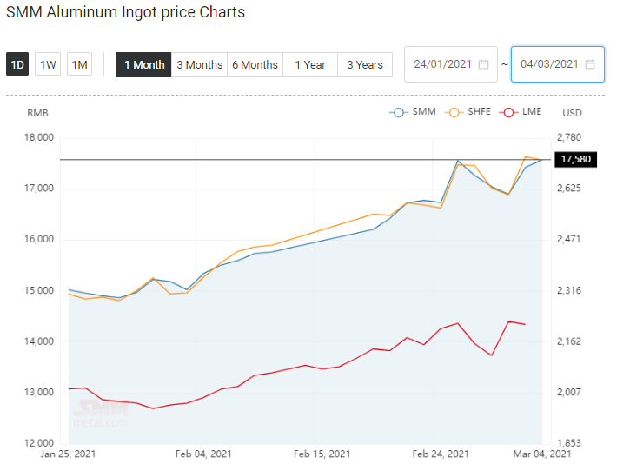Switch to the 6 Months range tab
The height and width of the screenshot is (464, 630).
255,64
